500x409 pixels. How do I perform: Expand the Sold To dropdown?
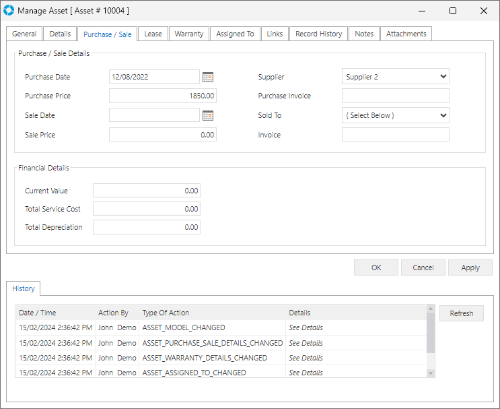tap(442, 115)
